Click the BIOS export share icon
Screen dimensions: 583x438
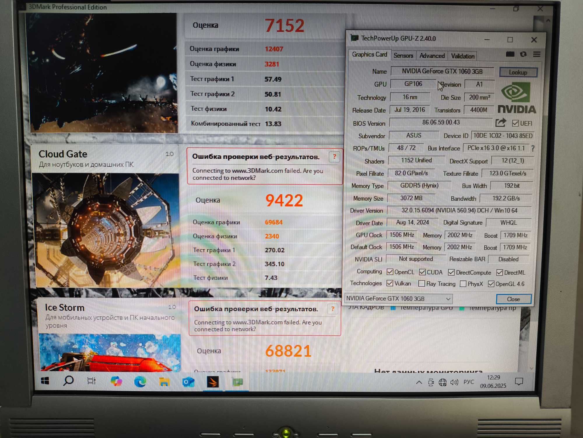pyautogui.click(x=501, y=123)
